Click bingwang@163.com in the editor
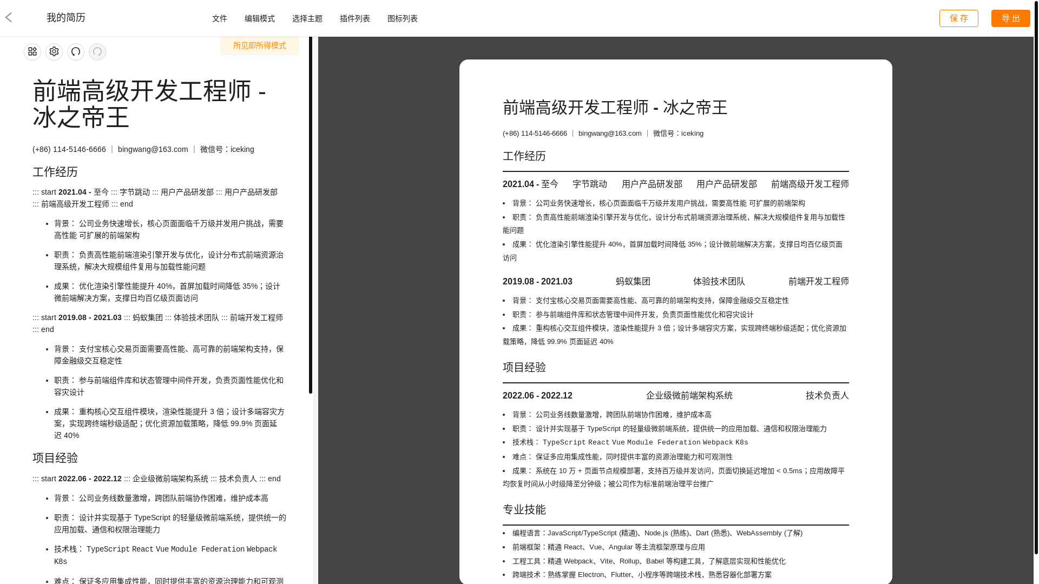Viewport: 1039px width, 584px height. [x=153, y=149]
